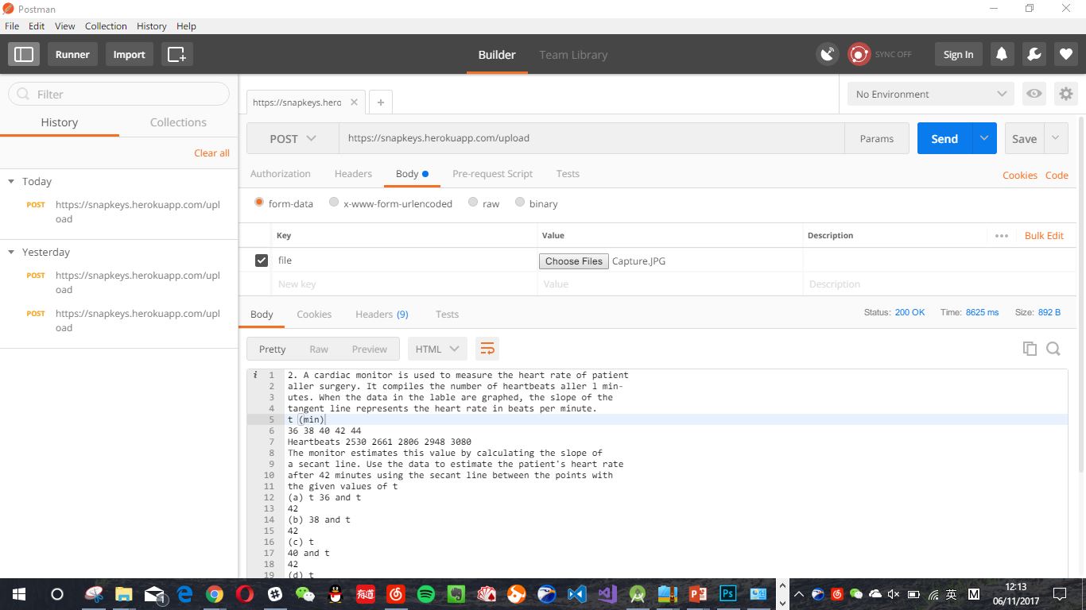Open Spotify from the taskbar
This screenshot has width=1086, height=610.
pyautogui.click(x=425, y=594)
